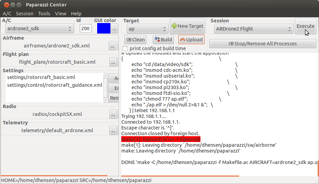Click the Build button

[163, 40]
